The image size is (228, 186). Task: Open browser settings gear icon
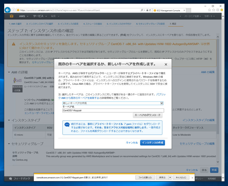click(x=218, y=10)
